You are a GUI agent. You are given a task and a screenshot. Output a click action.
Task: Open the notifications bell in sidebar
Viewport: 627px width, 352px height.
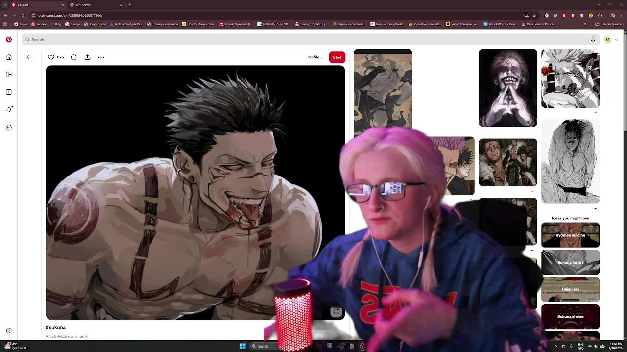[9, 110]
